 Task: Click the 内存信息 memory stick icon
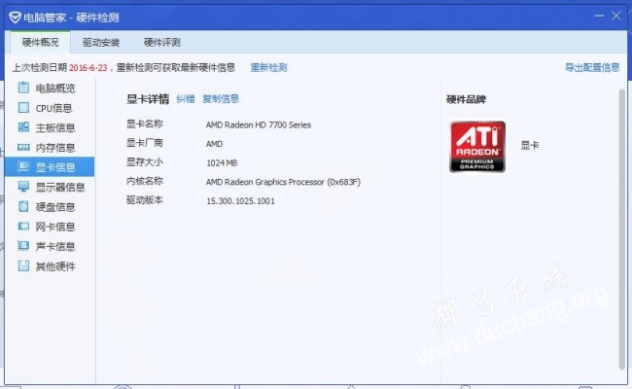point(23,147)
